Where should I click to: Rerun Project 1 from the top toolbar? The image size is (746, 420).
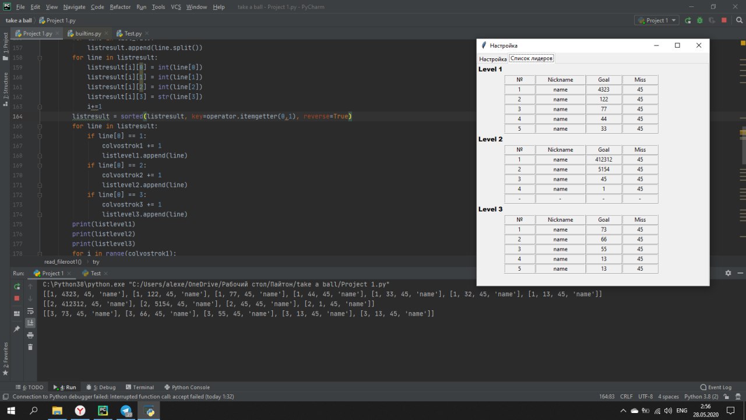pos(688,20)
